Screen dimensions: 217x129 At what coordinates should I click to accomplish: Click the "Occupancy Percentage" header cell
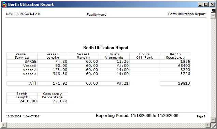pyautogui.click(x=53, y=96)
